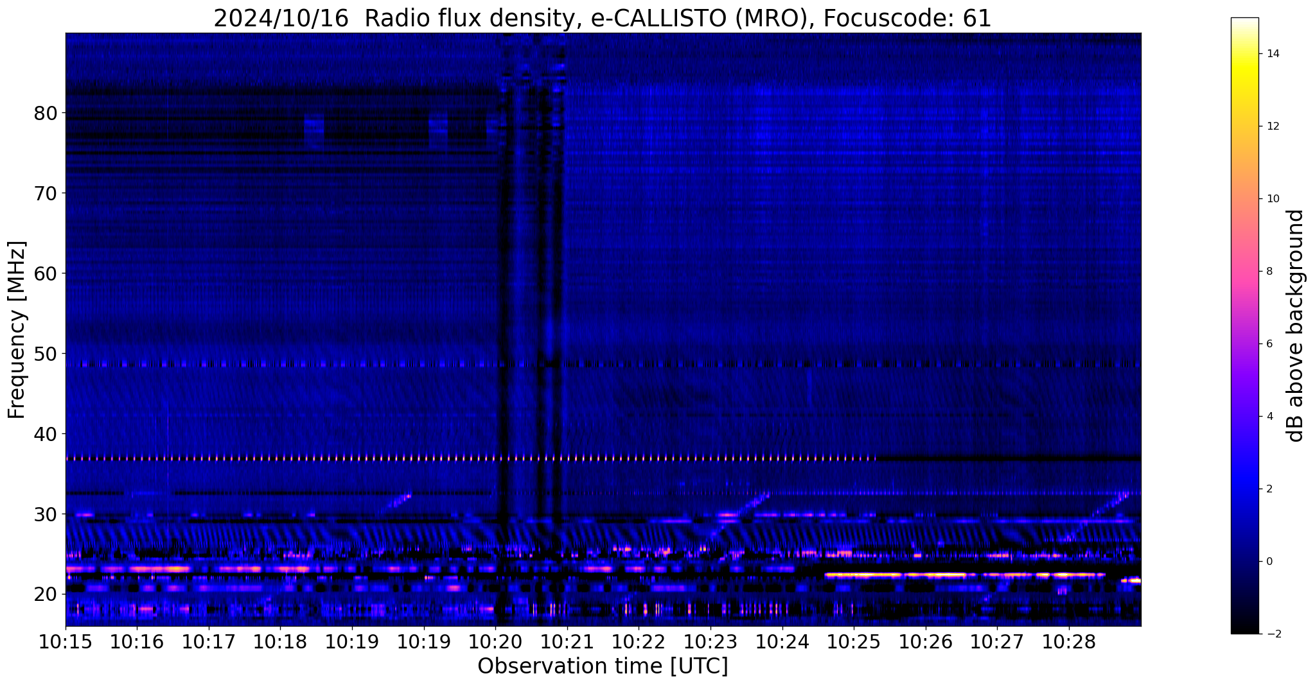Select the 10:18 time tick label
The image size is (1315, 685).
(280, 642)
